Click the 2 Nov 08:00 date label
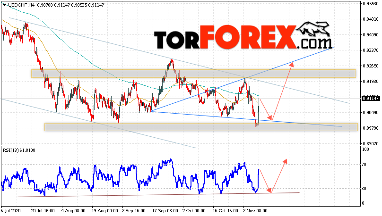Screen dimensions: 382x216 [255, 211]
